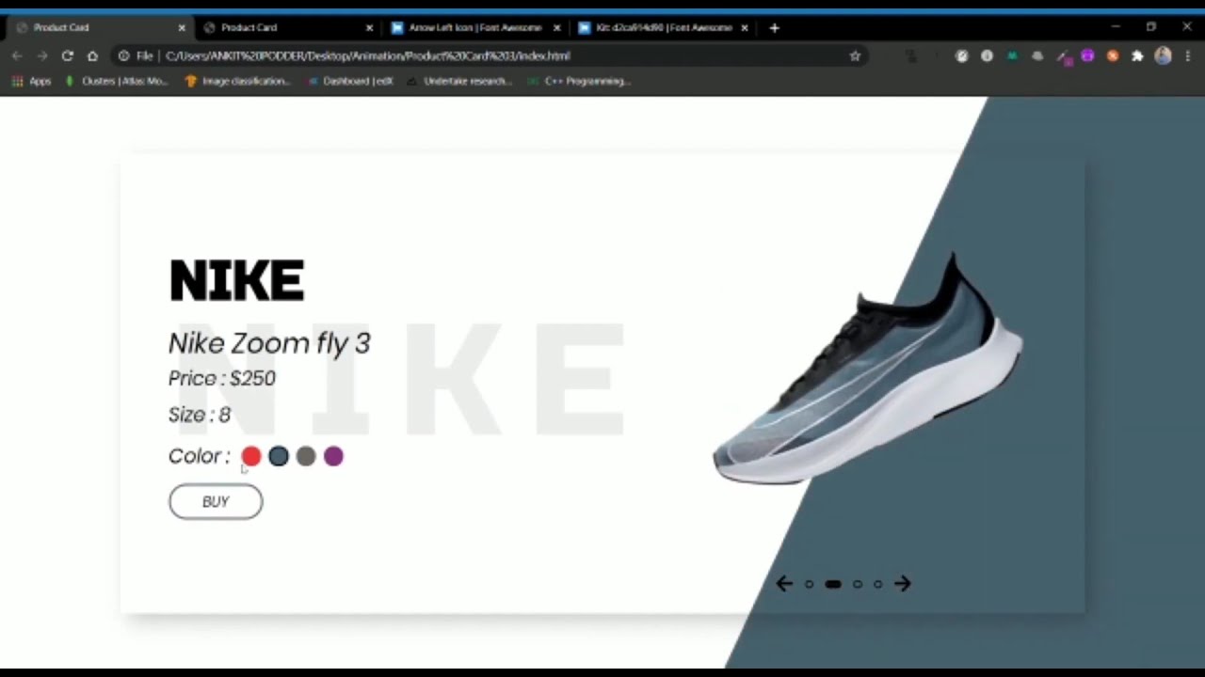This screenshot has width=1205, height=677.
Task: Open Clusters Atlas bookmark
Action: click(117, 82)
